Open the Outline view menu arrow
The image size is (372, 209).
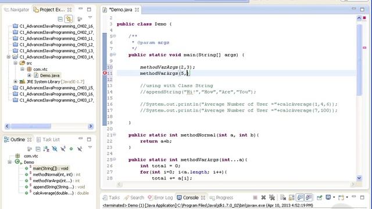[90, 147]
